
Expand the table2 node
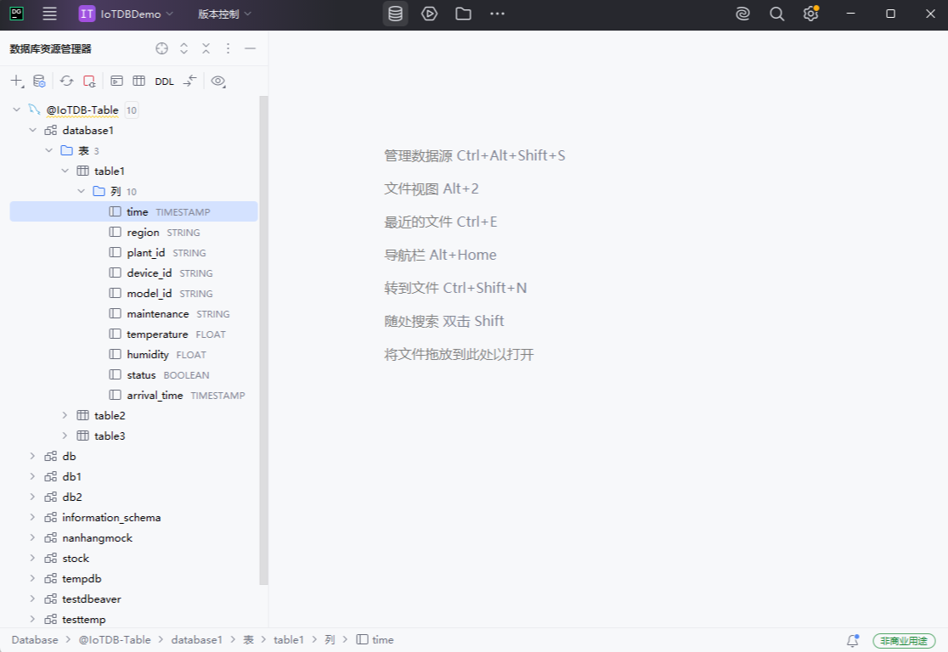point(65,415)
